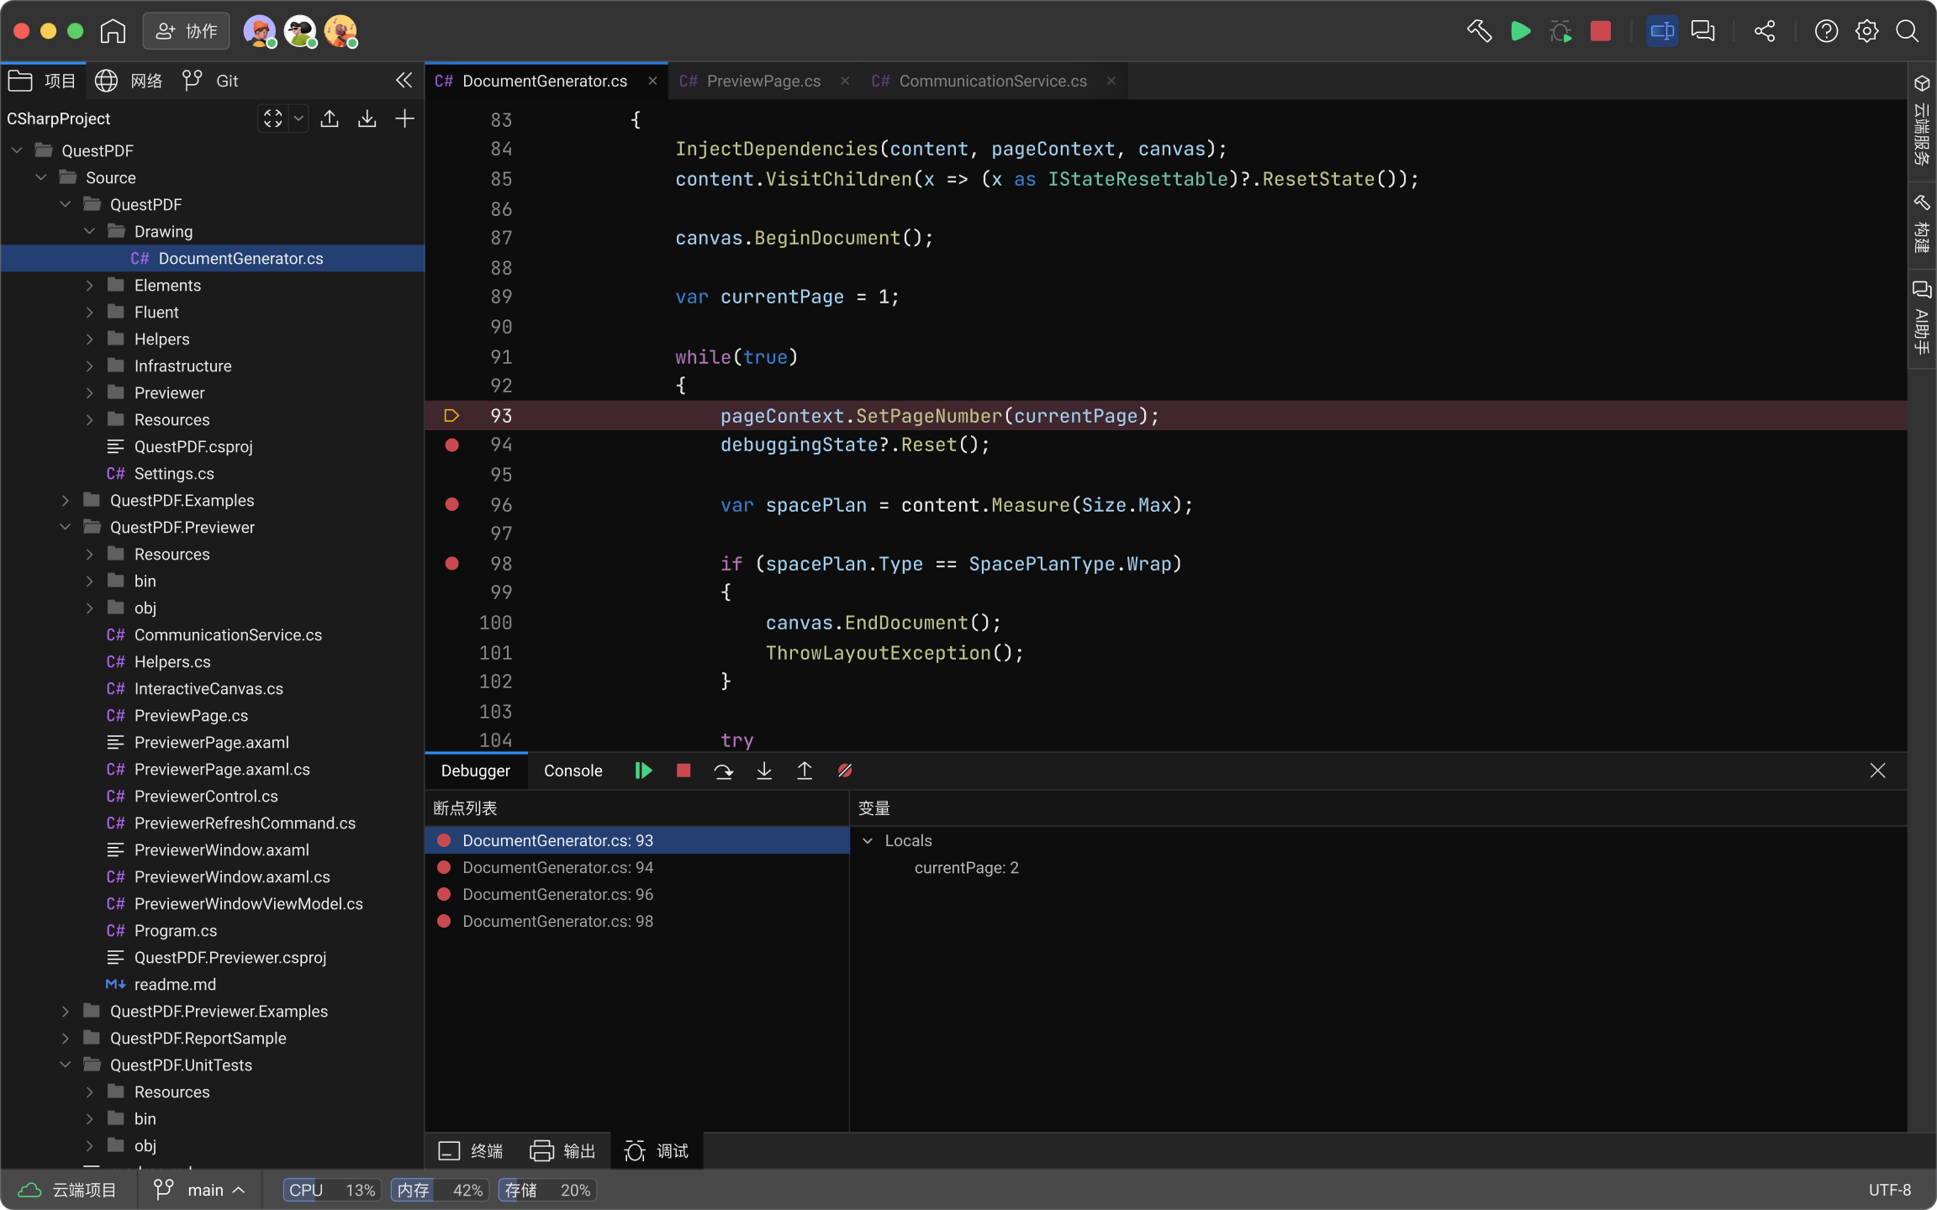The height and width of the screenshot is (1210, 1937).
Task: Click the download icon in project header
Action: pyautogui.click(x=367, y=118)
